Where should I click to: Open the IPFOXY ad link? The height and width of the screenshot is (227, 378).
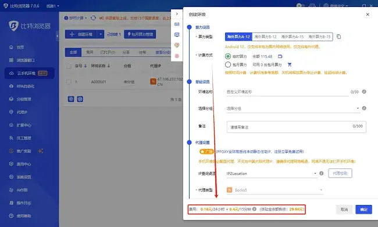coord(260,152)
